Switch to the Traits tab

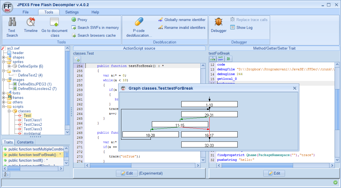(x=8, y=142)
